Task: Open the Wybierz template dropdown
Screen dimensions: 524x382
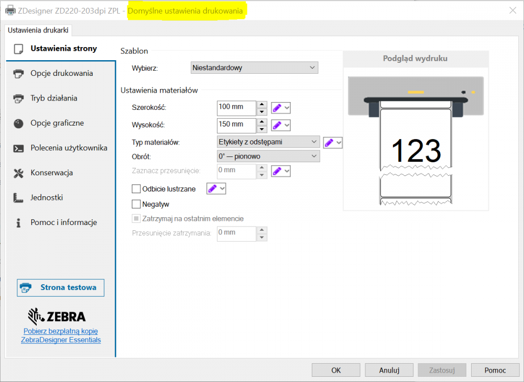Action: pos(254,68)
